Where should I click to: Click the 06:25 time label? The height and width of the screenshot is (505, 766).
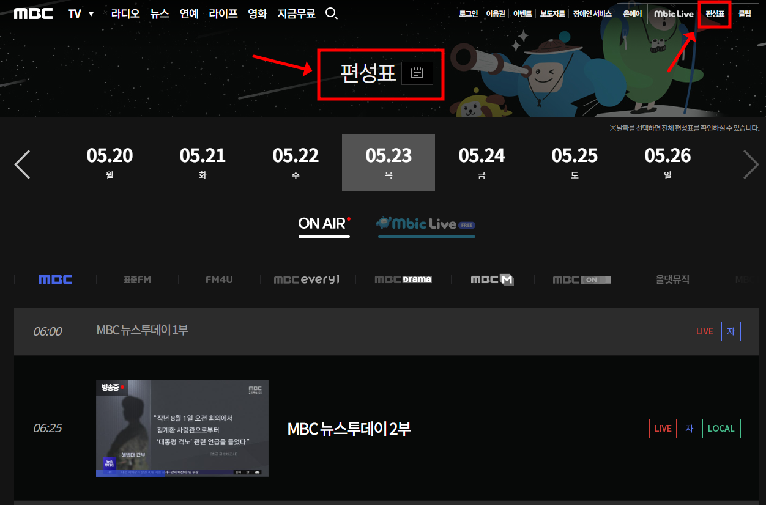[x=47, y=429]
